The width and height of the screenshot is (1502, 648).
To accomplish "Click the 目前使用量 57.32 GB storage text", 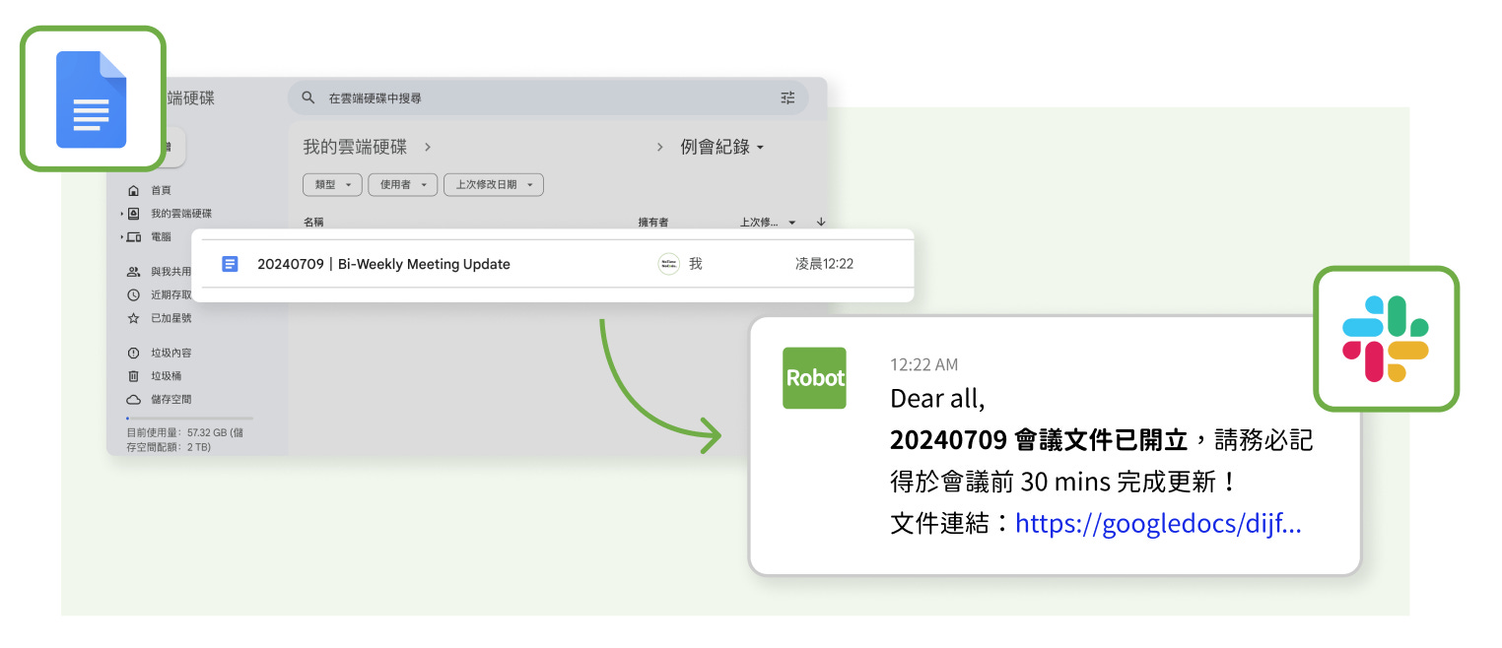I will point(185,440).
